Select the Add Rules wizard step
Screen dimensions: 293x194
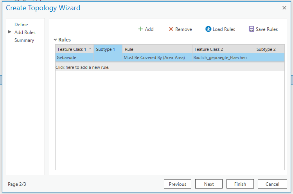coord(25,32)
